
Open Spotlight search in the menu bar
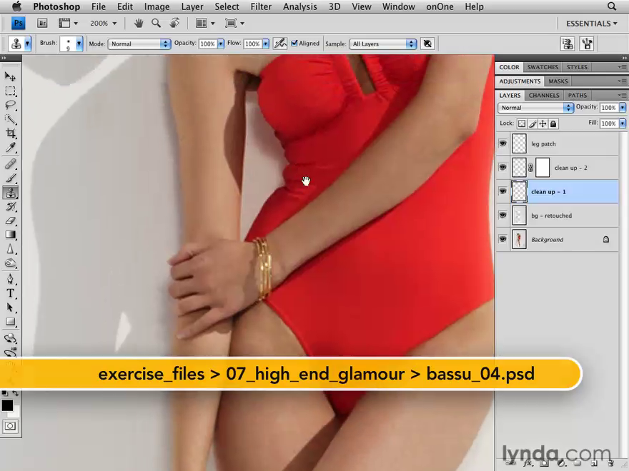[611, 6]
